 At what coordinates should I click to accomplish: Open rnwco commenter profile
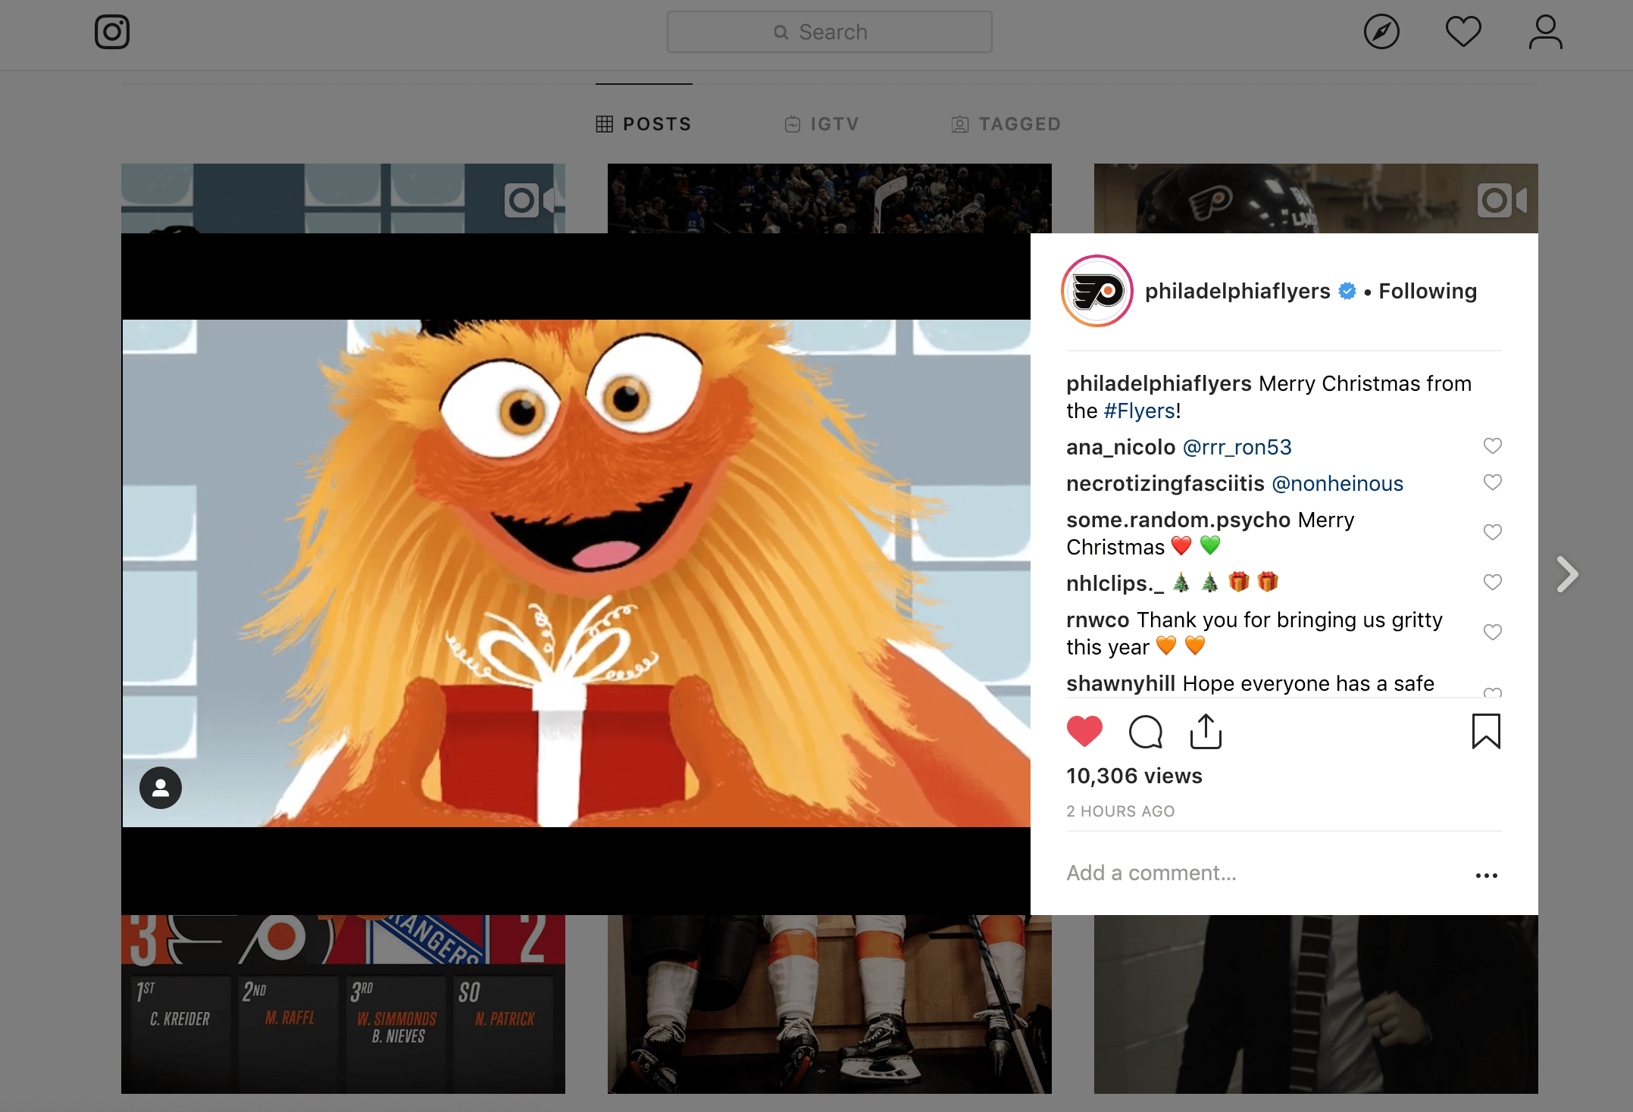click(x=1098, y=620)
